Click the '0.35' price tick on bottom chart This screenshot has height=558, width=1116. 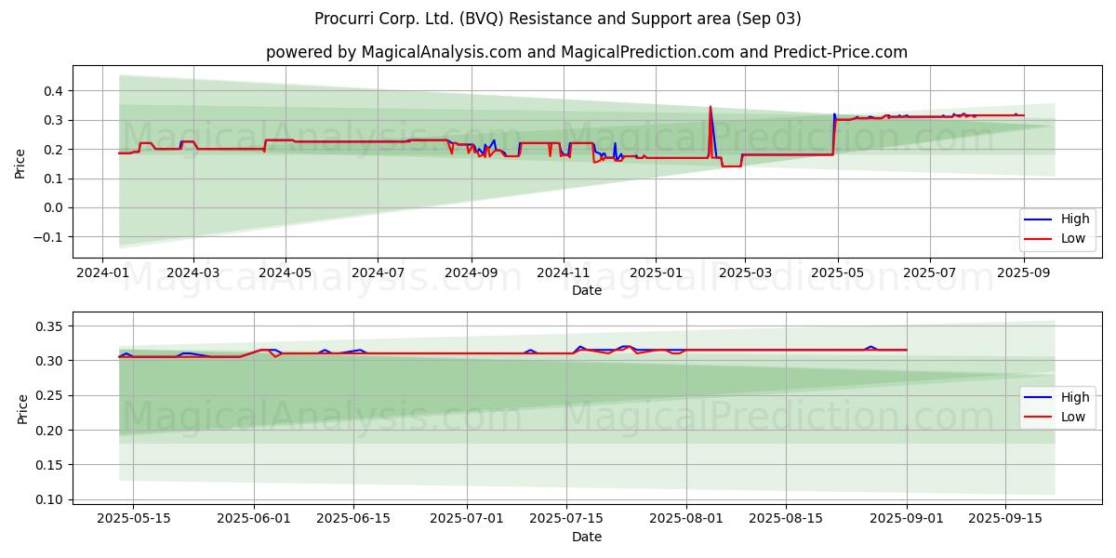pos(51,326)
